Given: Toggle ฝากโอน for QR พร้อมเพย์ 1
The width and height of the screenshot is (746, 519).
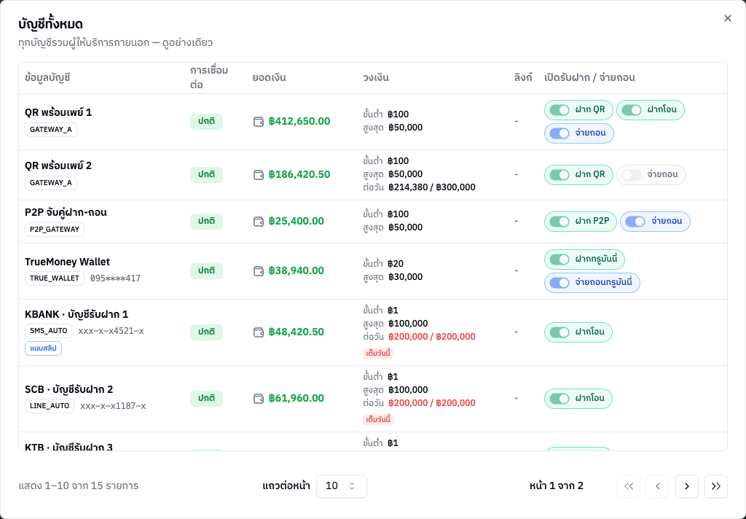Looking at the screenshot, I should (632, 110).
